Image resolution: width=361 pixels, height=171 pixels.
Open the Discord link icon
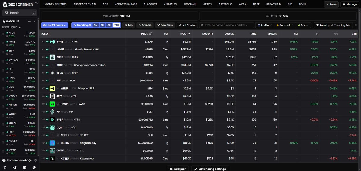point(25,167)
